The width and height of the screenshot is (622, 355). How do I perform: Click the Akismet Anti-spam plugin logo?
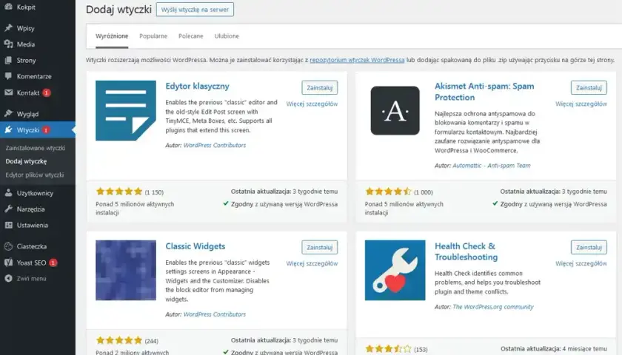click(395, 110)
